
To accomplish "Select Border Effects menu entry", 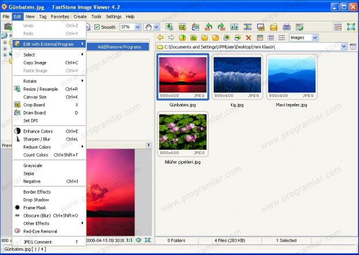I will pyautogui.click(x=49, y=191).
